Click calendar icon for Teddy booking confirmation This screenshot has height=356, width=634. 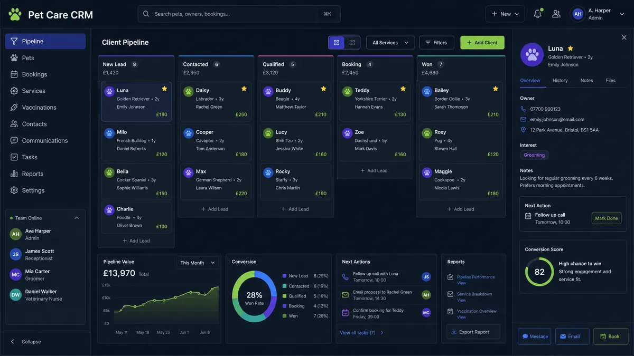pyautogui.click(x=346, y=313)
